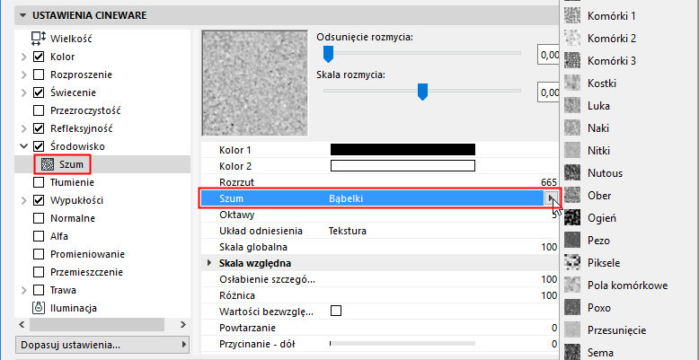Choose the Kostki noise pattern icon

click(572, 83)
